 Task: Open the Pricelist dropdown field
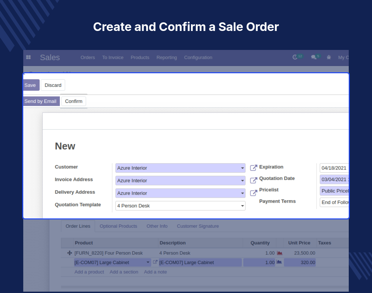pyautogui.click(x=334, y=191)
